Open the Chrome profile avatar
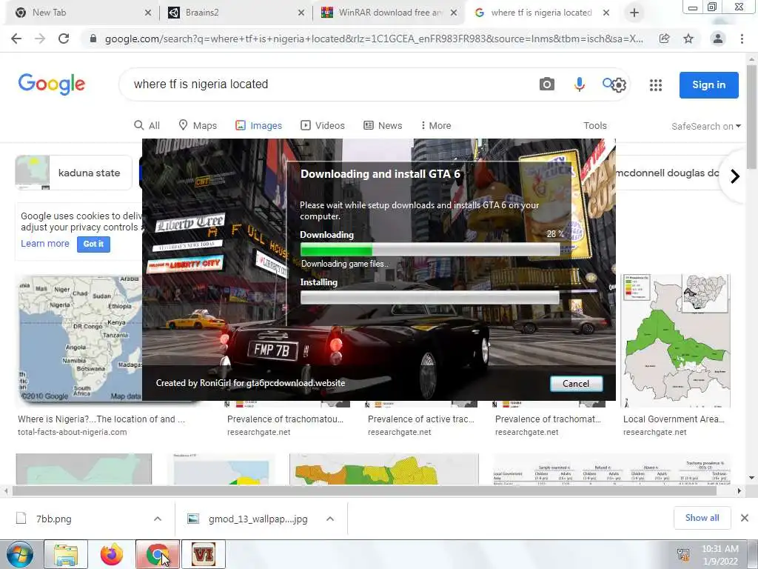The width and height of the screenshot is (758, 569). (718, 39)
